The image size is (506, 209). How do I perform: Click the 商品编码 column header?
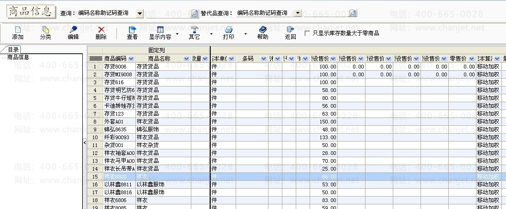click(x=115, y=59)
